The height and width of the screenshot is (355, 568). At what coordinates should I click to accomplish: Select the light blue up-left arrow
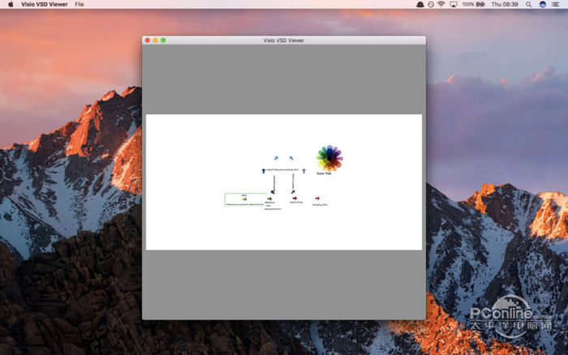[x=291, y=158]
